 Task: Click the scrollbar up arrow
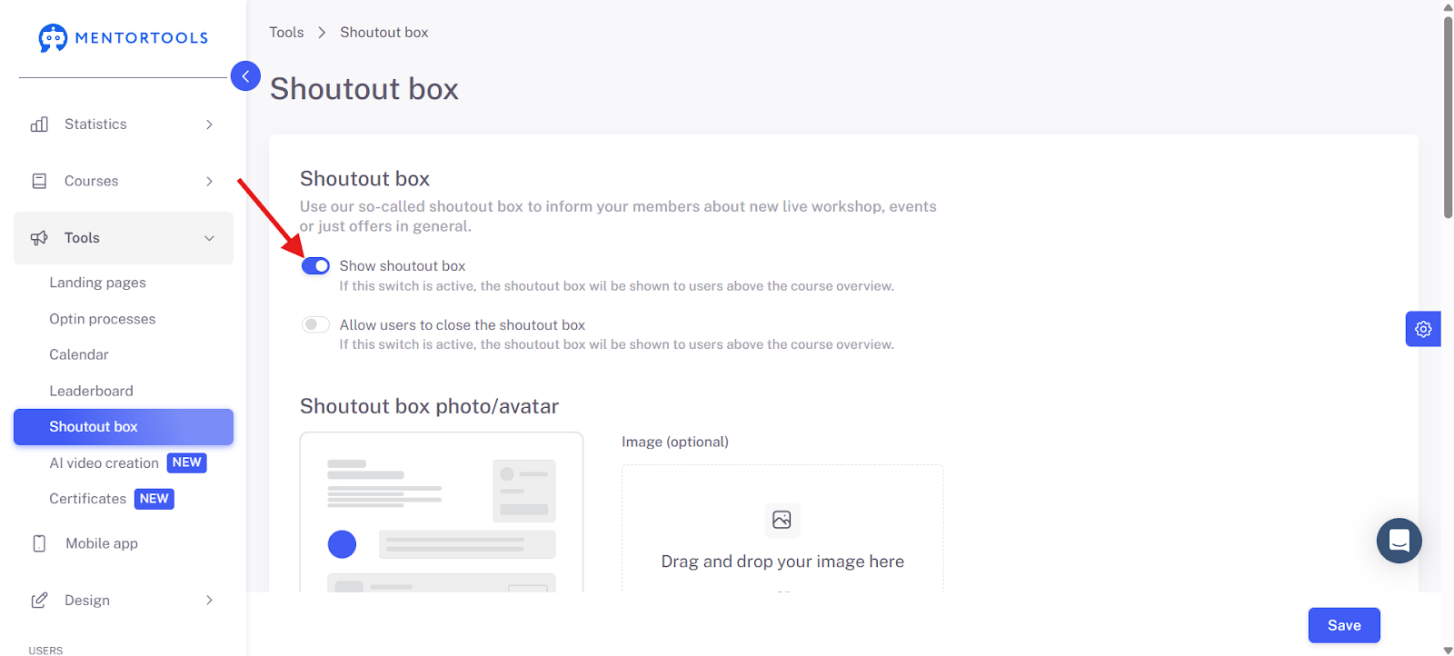tap(1448, 6)
